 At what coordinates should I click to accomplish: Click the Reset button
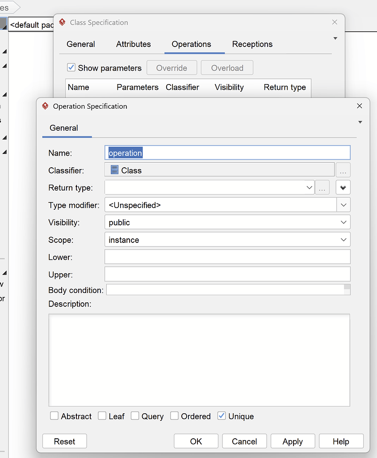click(x=64, y=441)
